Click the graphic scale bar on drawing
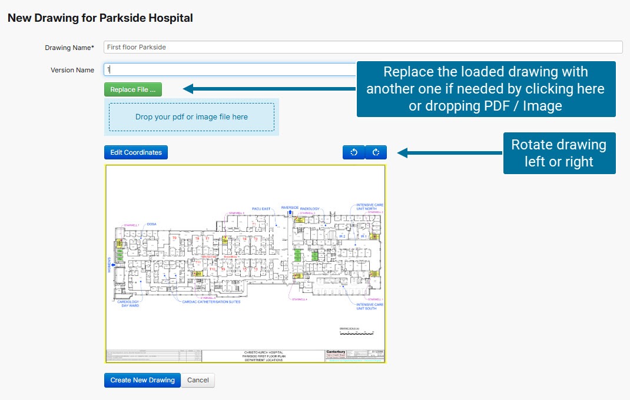The image size is (630, 400). point(357,333)
